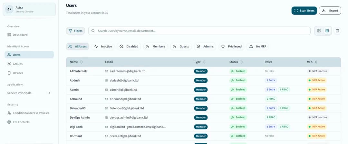Select the Disabled filter tab
Screen dimensions: 348x144
(129, 47)
